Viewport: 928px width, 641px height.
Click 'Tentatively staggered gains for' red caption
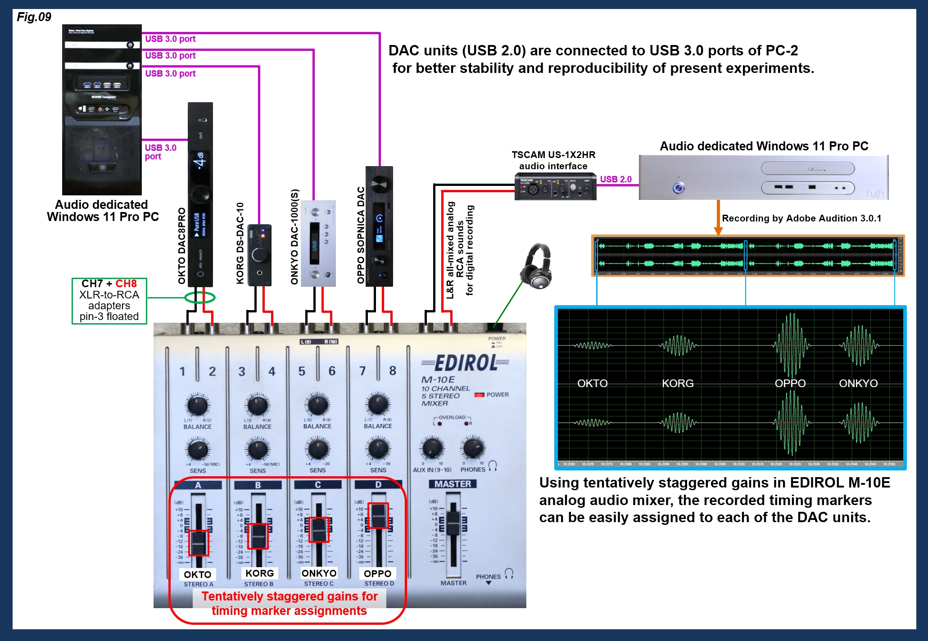pos(290,596)
